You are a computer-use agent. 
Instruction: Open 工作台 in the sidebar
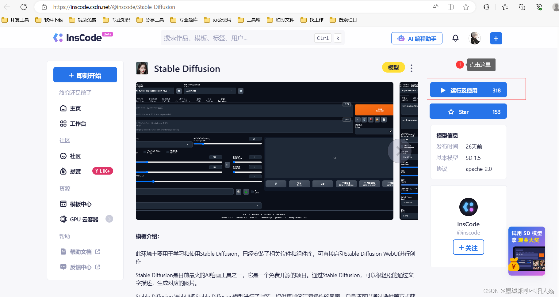coord(73,124)
